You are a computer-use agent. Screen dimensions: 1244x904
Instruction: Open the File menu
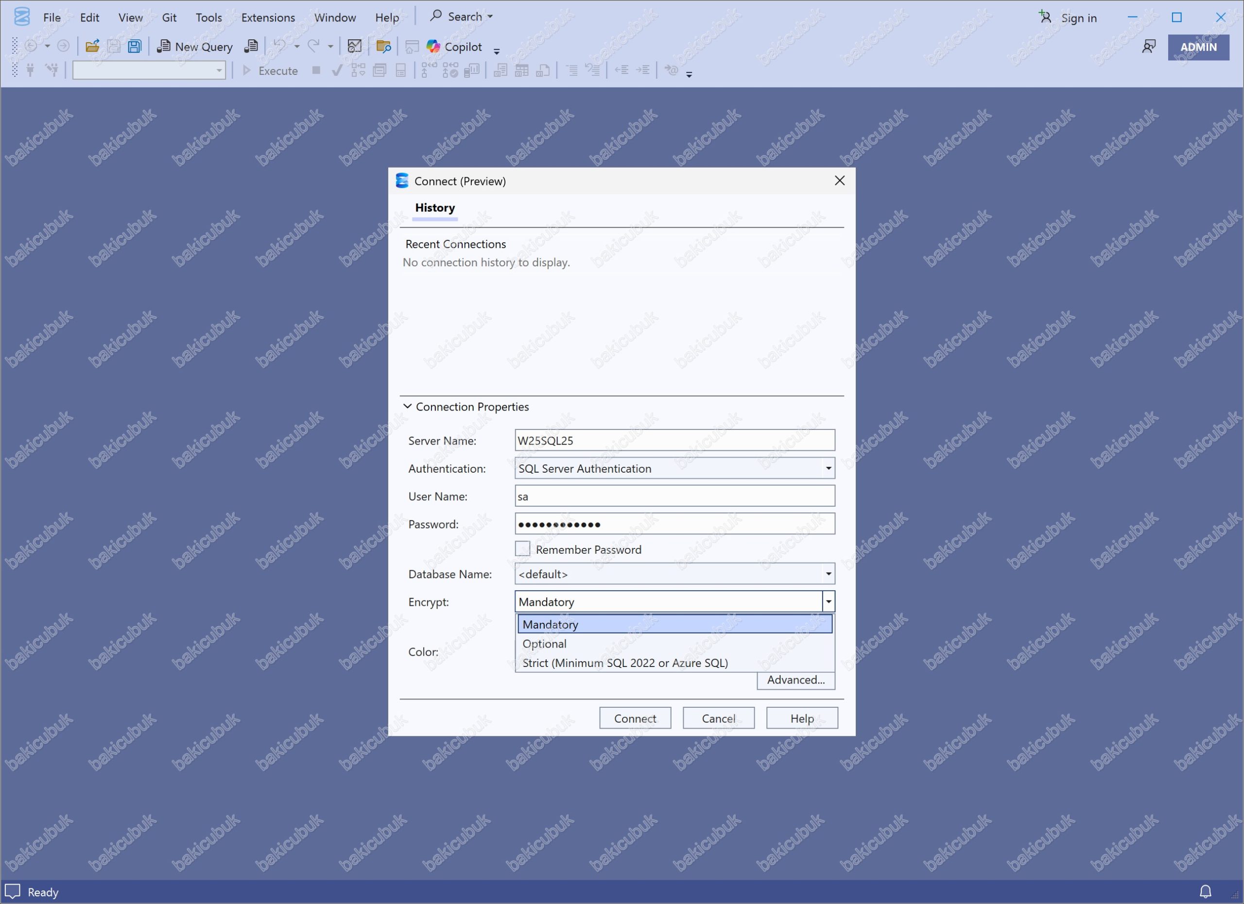tap(52, 17)
